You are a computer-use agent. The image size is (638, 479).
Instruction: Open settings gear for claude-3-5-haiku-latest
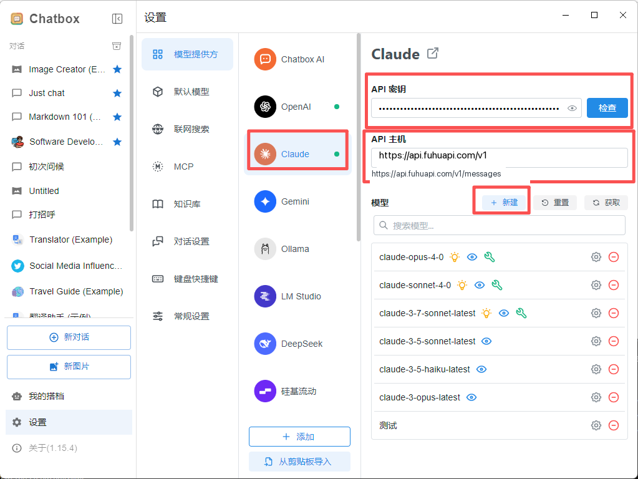pyautogui.click(x=596, y=369)
